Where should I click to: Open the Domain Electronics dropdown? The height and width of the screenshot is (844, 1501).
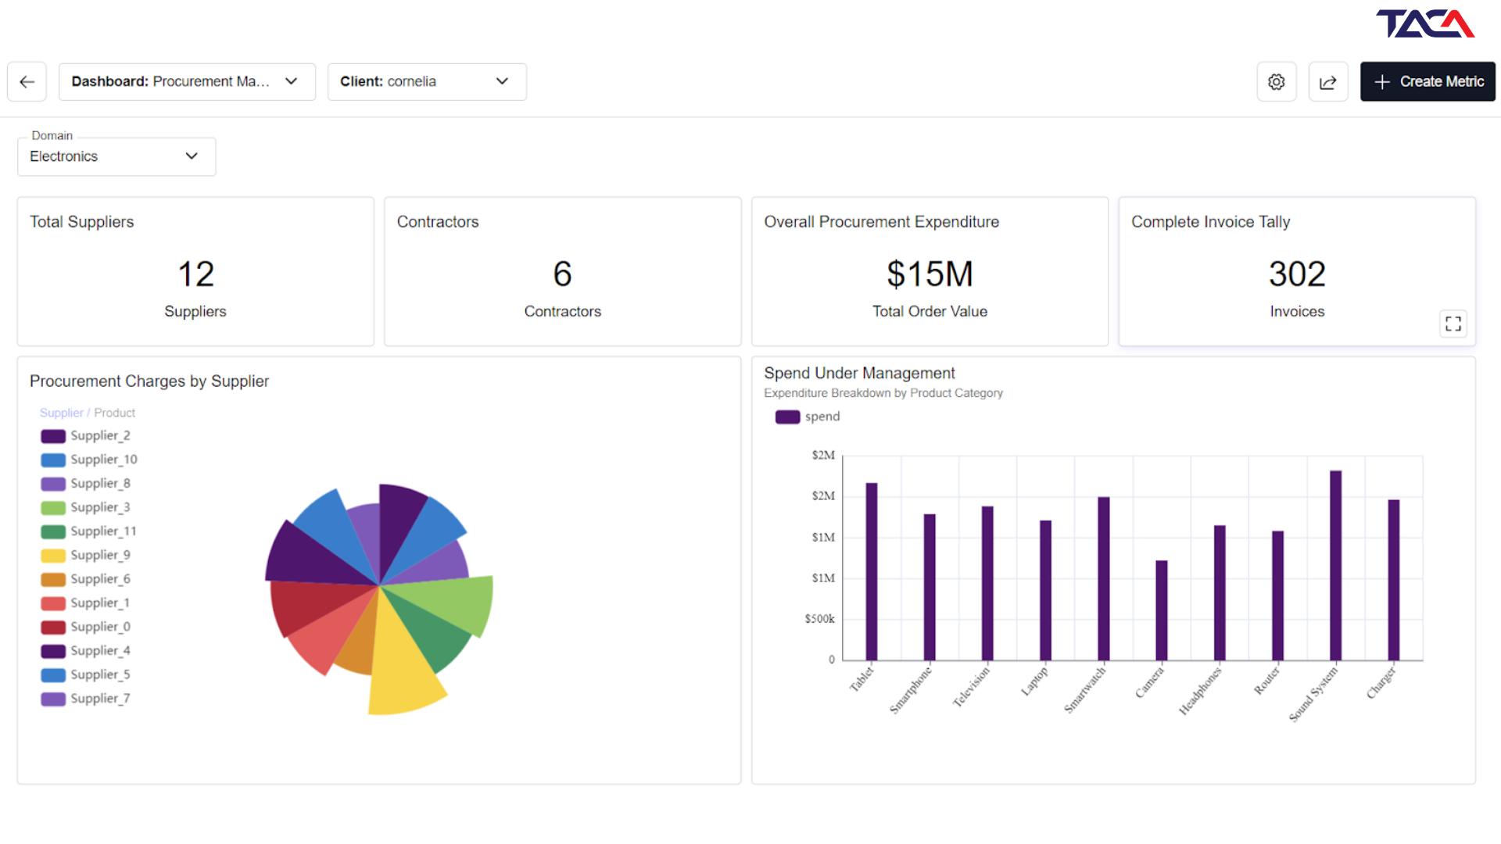pyautogui.click(x=116, y=156)
